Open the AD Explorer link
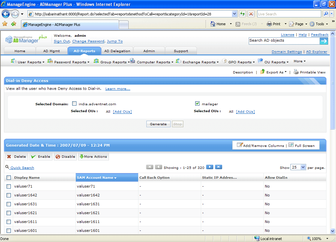This screenshot has height=242, width=336. pos(317,51)
